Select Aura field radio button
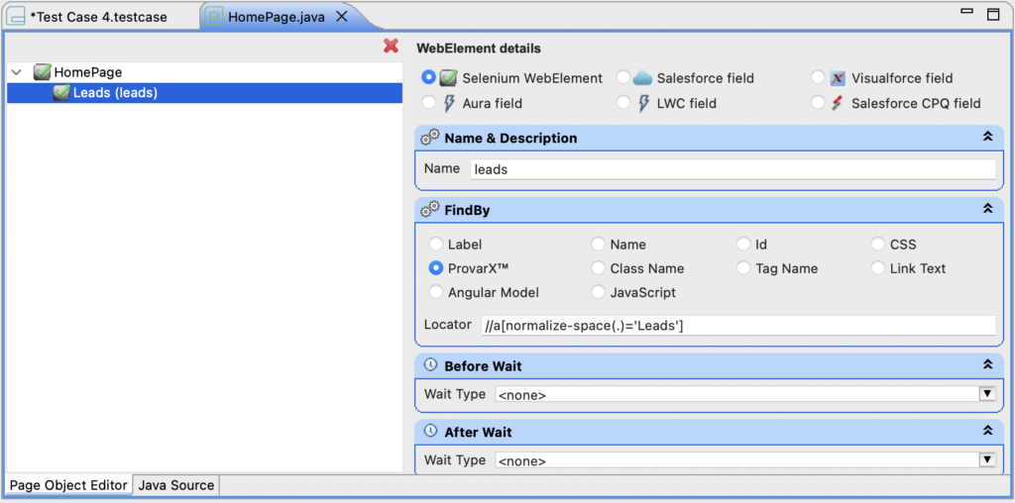This screenshot has height=503, width=1015. click(428, 102)
